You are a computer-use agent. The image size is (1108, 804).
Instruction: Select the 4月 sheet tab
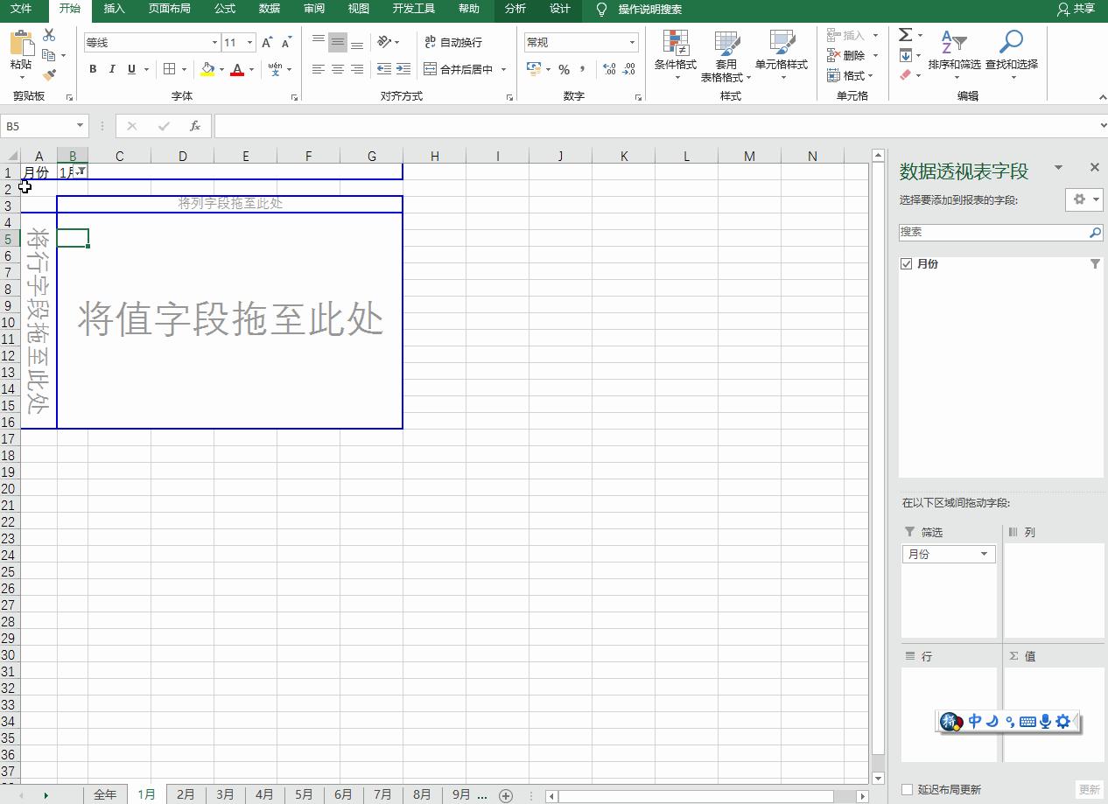click(x=264, y=794)
